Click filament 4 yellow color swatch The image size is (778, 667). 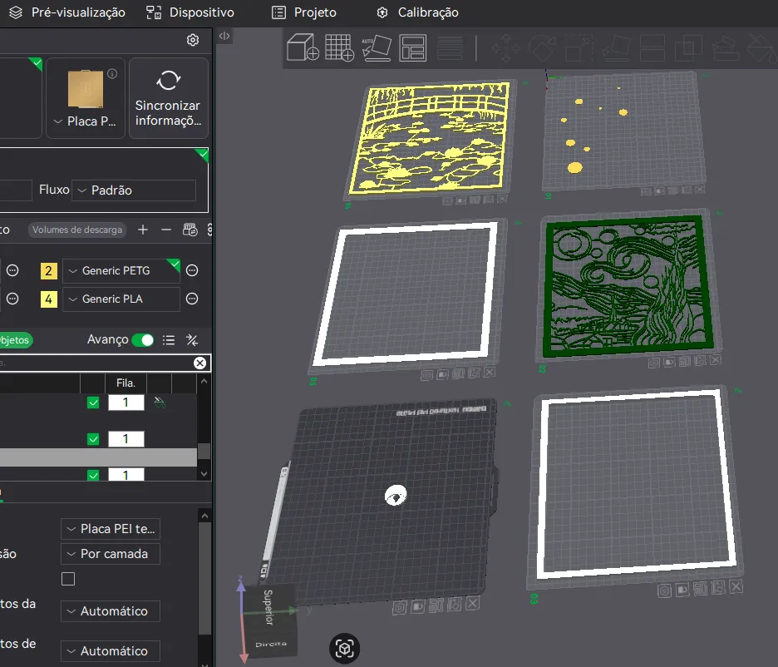point(48,299)
